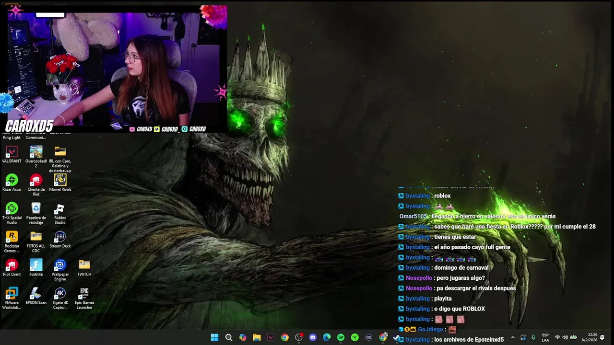This screenshot has height=345, width=614.
Task: Select the Papelera de reciclaje icon
Action: coord(36,213)
